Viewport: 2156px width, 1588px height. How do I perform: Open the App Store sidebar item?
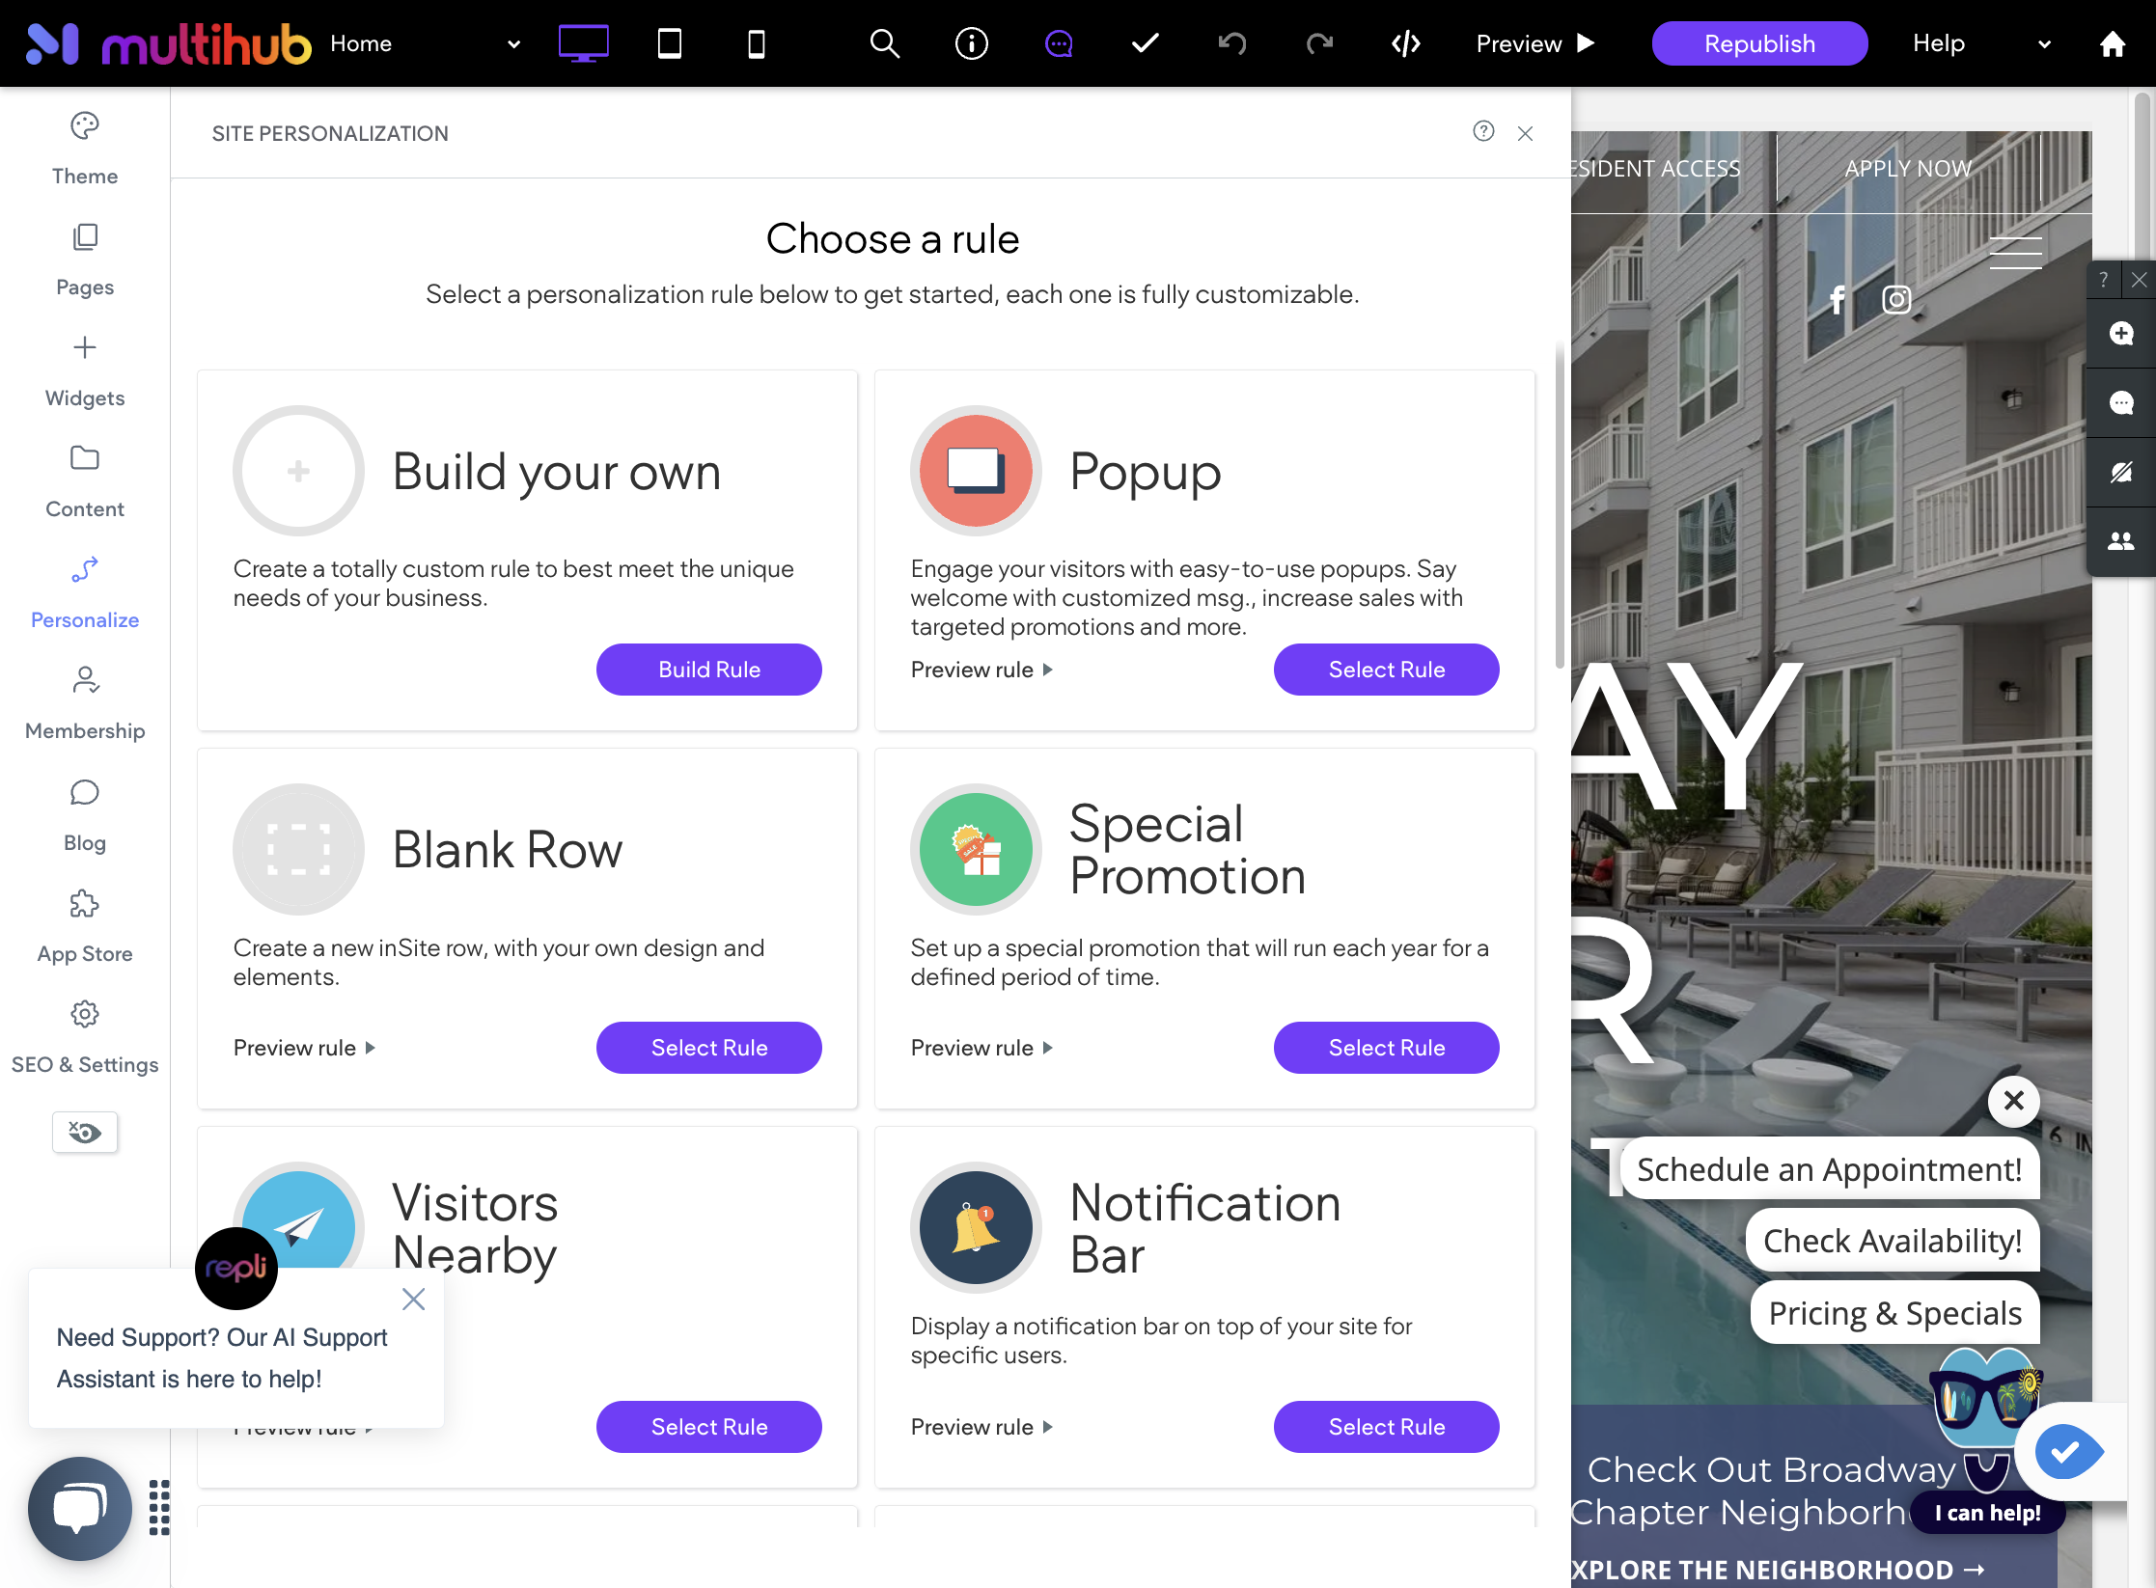[x=85, y=926]
